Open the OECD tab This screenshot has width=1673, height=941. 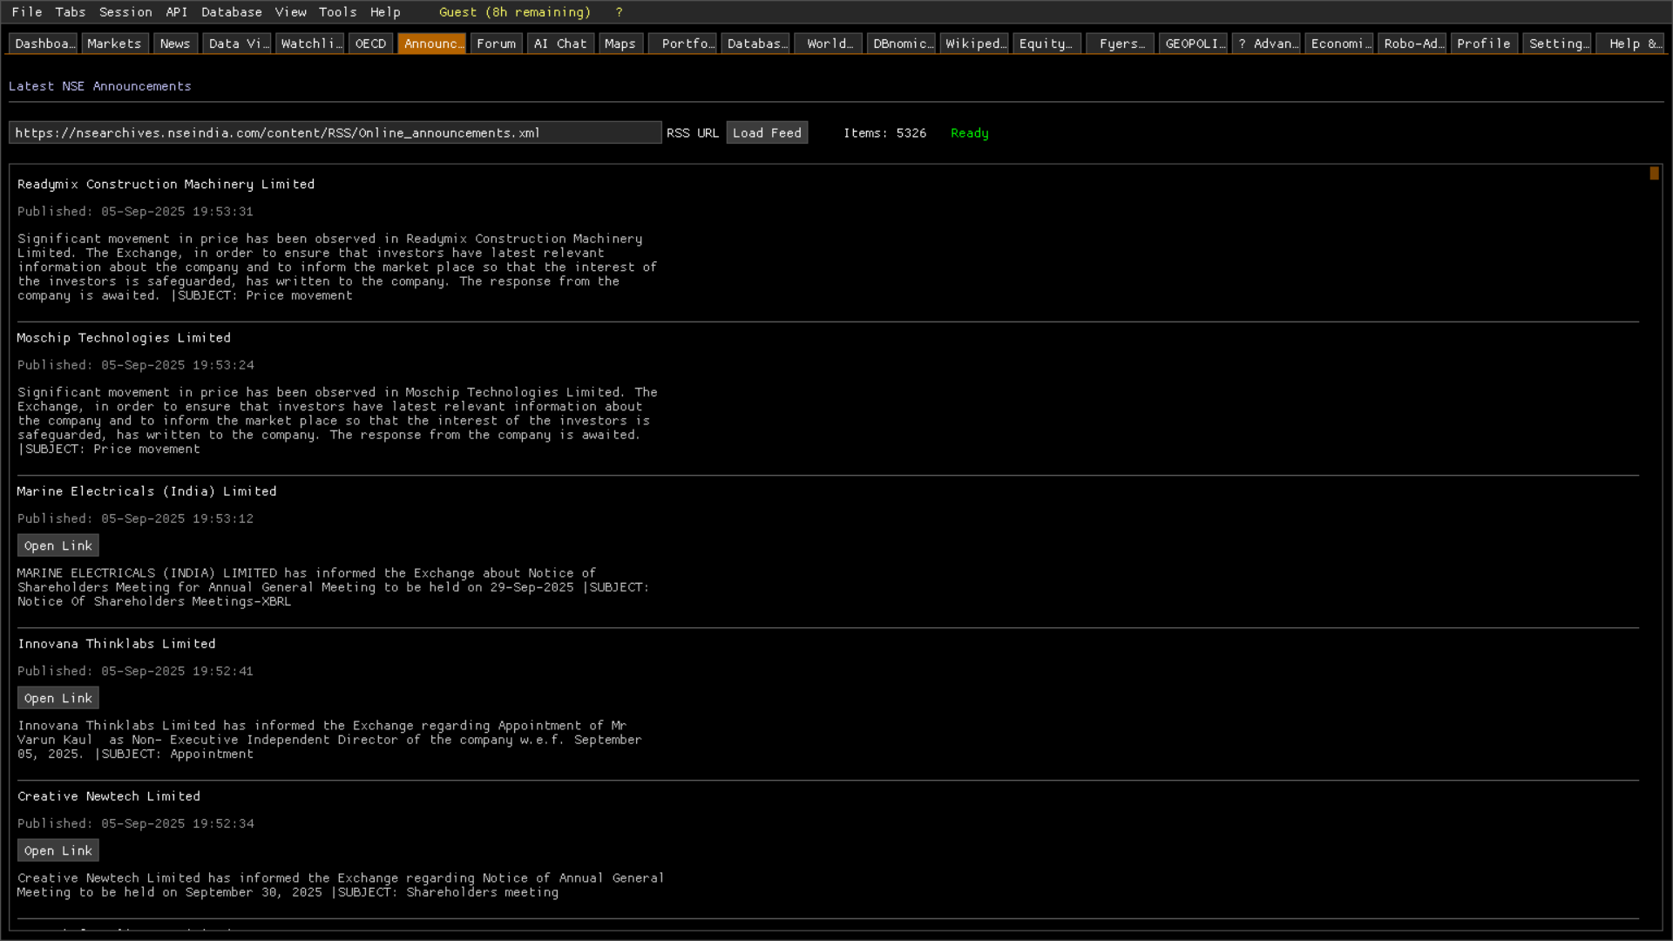pyautogui.click(x=370, y=44)
